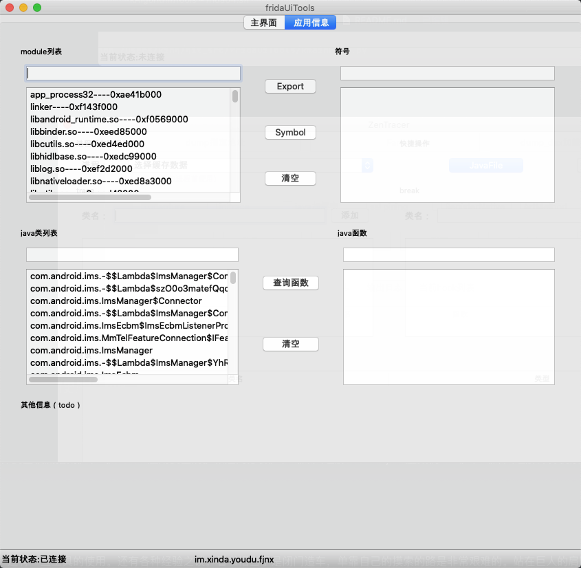Focus the java函数 filter field
The image size is (581, 568).
point(449,255)
